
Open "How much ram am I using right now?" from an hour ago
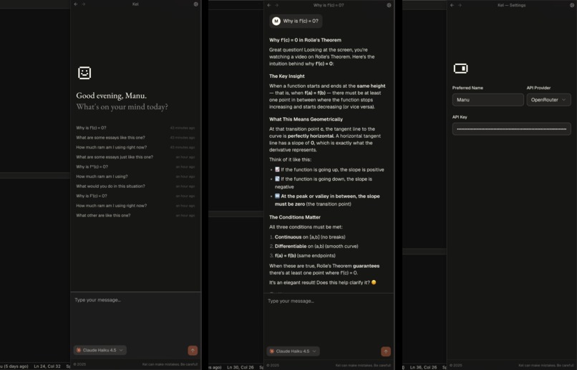135,206
